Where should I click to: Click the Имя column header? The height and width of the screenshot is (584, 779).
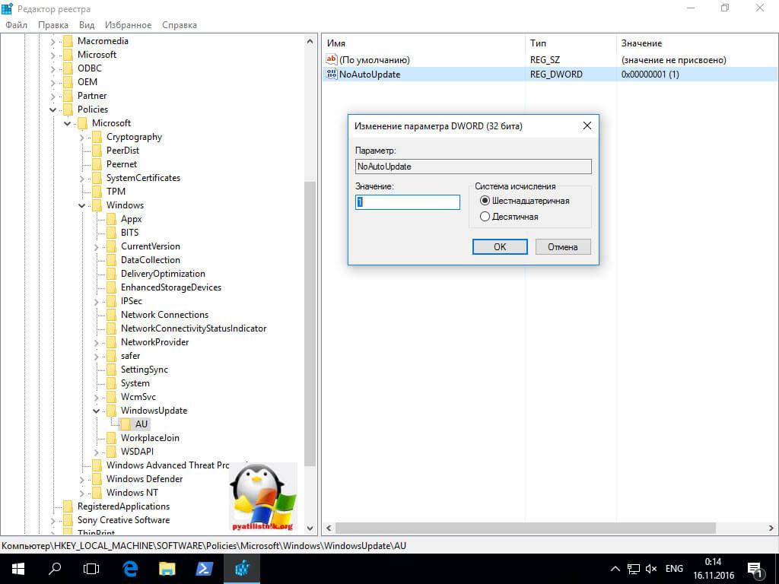(423, 43)
